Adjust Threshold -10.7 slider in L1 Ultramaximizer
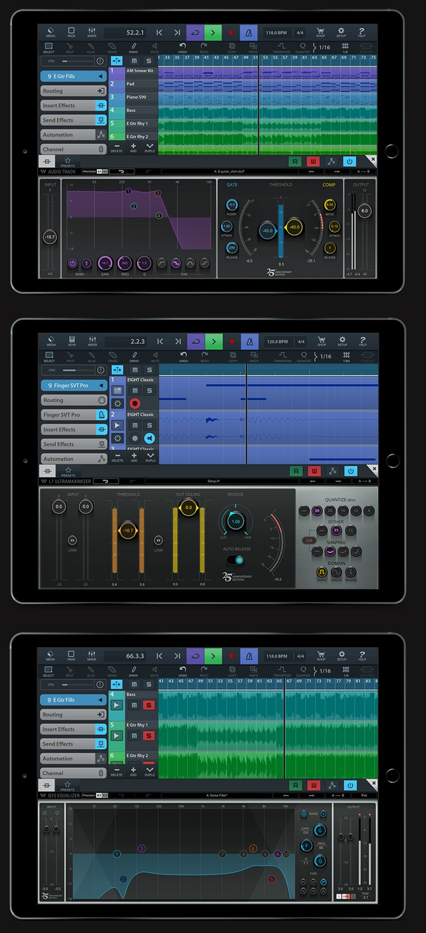Image resolution: width=426 pixels, height=933 pixels. [x=128, y=531]
